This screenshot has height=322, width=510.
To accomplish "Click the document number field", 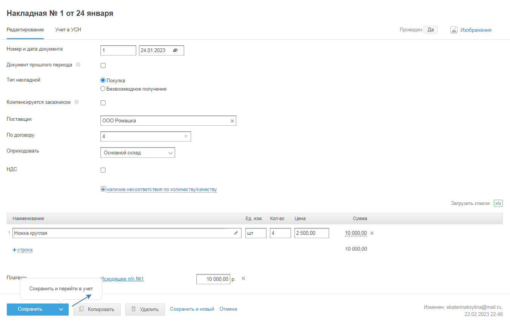I will [118, 50].
